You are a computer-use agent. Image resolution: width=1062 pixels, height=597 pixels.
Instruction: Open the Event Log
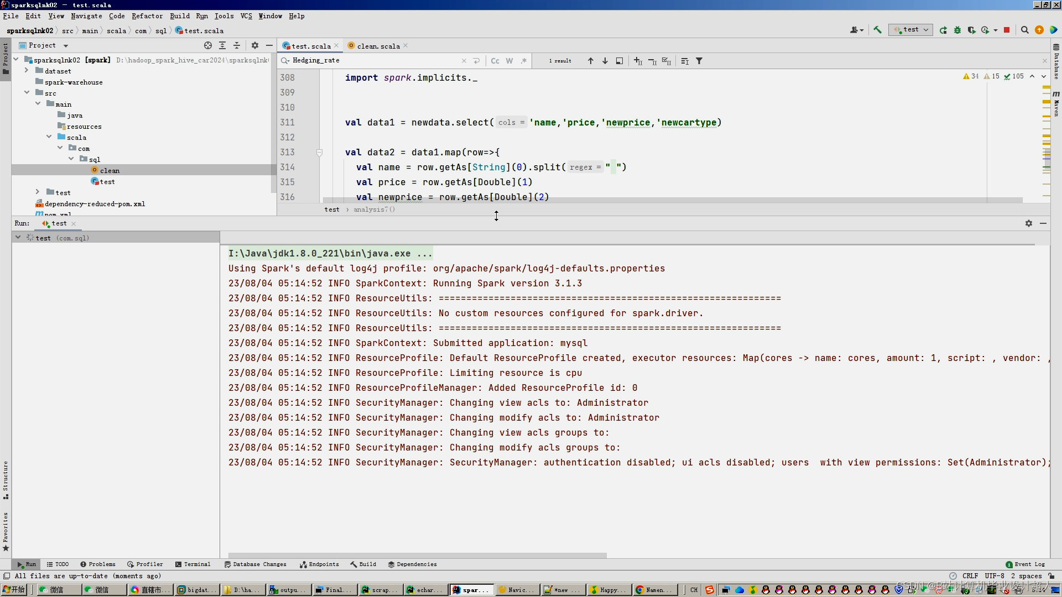(1025, 564)
